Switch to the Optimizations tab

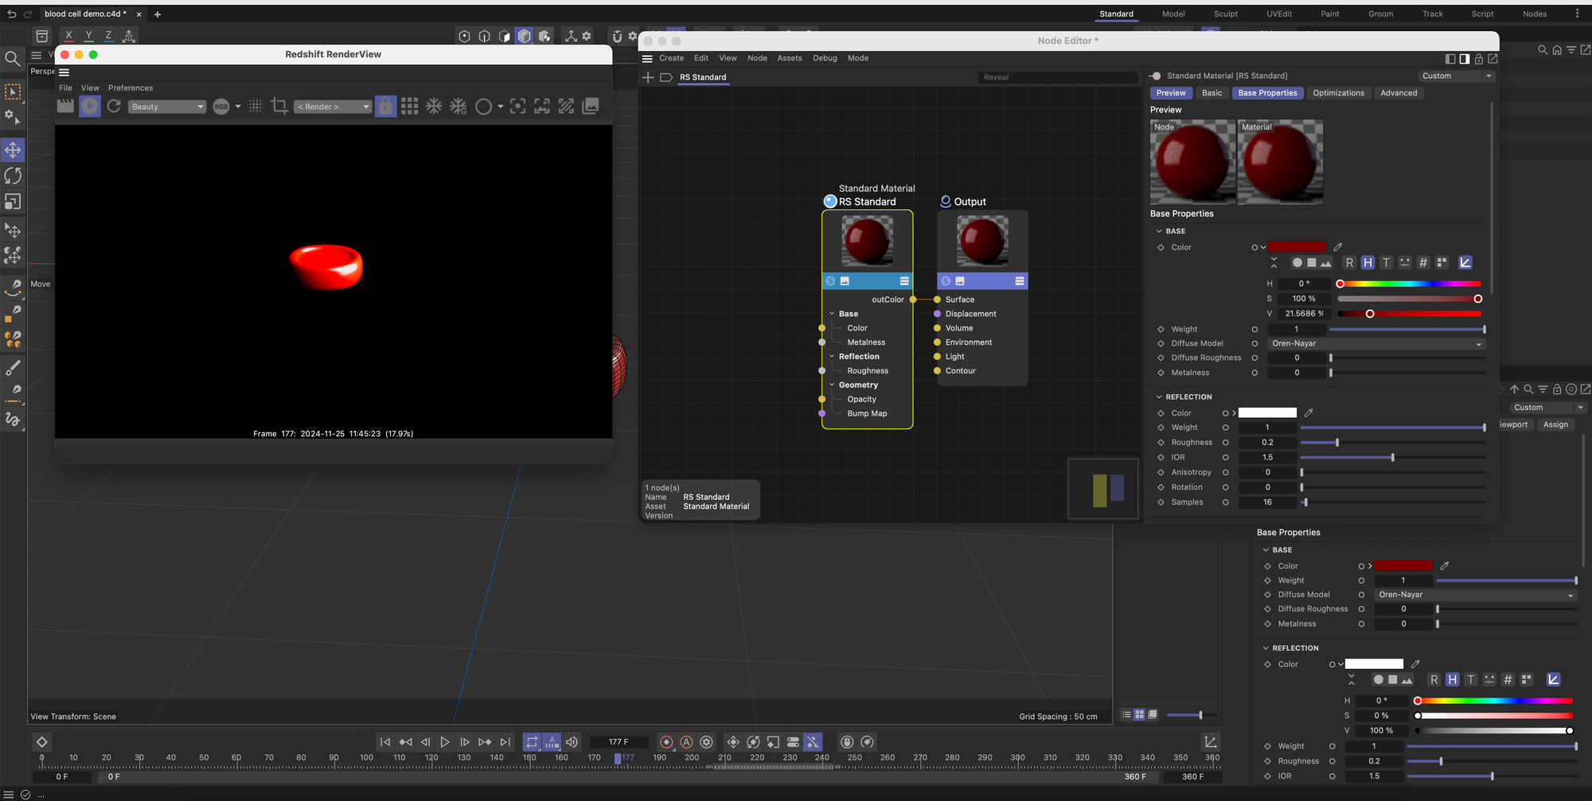click(x=1338, y=93)
